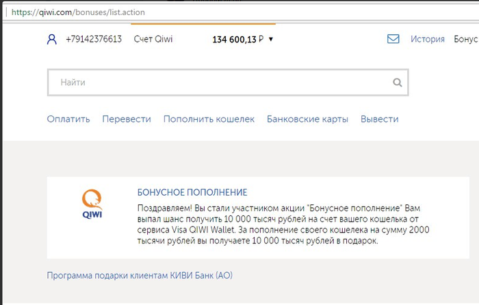Click the 134 600,13 ₽ balance amount
479x305 pixels.
point(237,40)
